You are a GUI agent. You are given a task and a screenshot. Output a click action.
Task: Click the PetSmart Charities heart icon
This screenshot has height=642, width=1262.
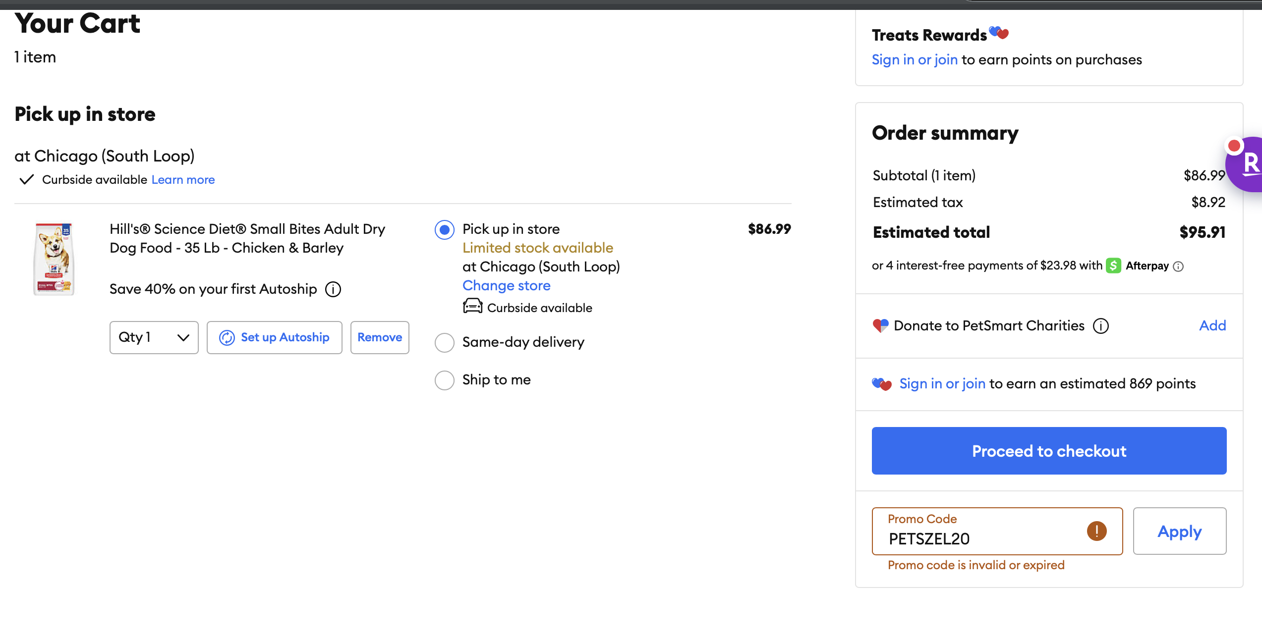tap(880, 325)
